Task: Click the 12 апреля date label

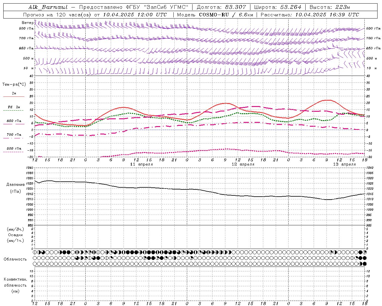Action: point(243,164)
